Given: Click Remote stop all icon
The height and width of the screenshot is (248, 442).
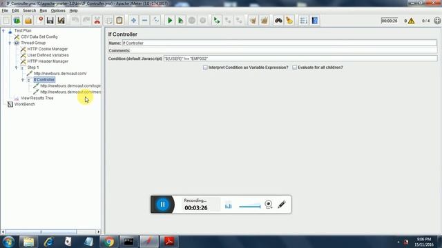Looking at the screenshot, I should 228,20.
